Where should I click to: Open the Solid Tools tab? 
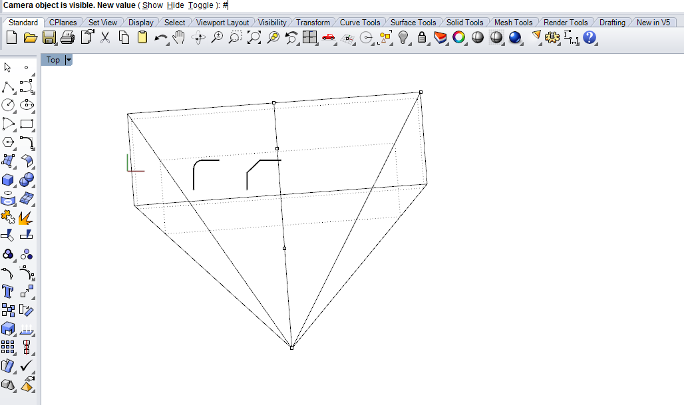click(x=464, y=22)
